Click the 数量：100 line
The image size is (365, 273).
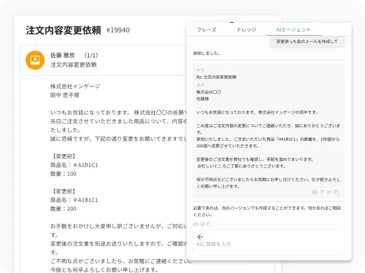(63, 173)
